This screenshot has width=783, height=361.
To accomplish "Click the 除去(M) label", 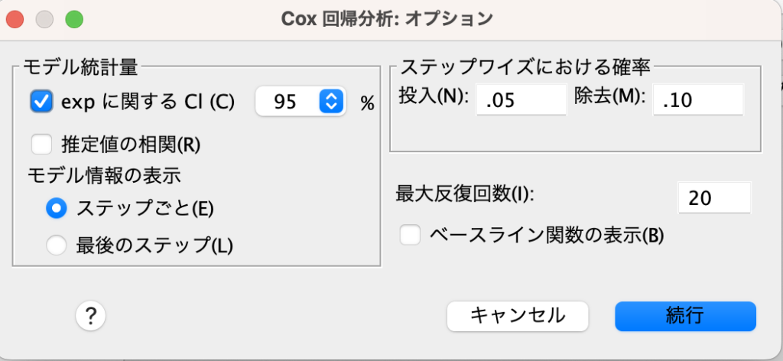I will tap(609, 96).
